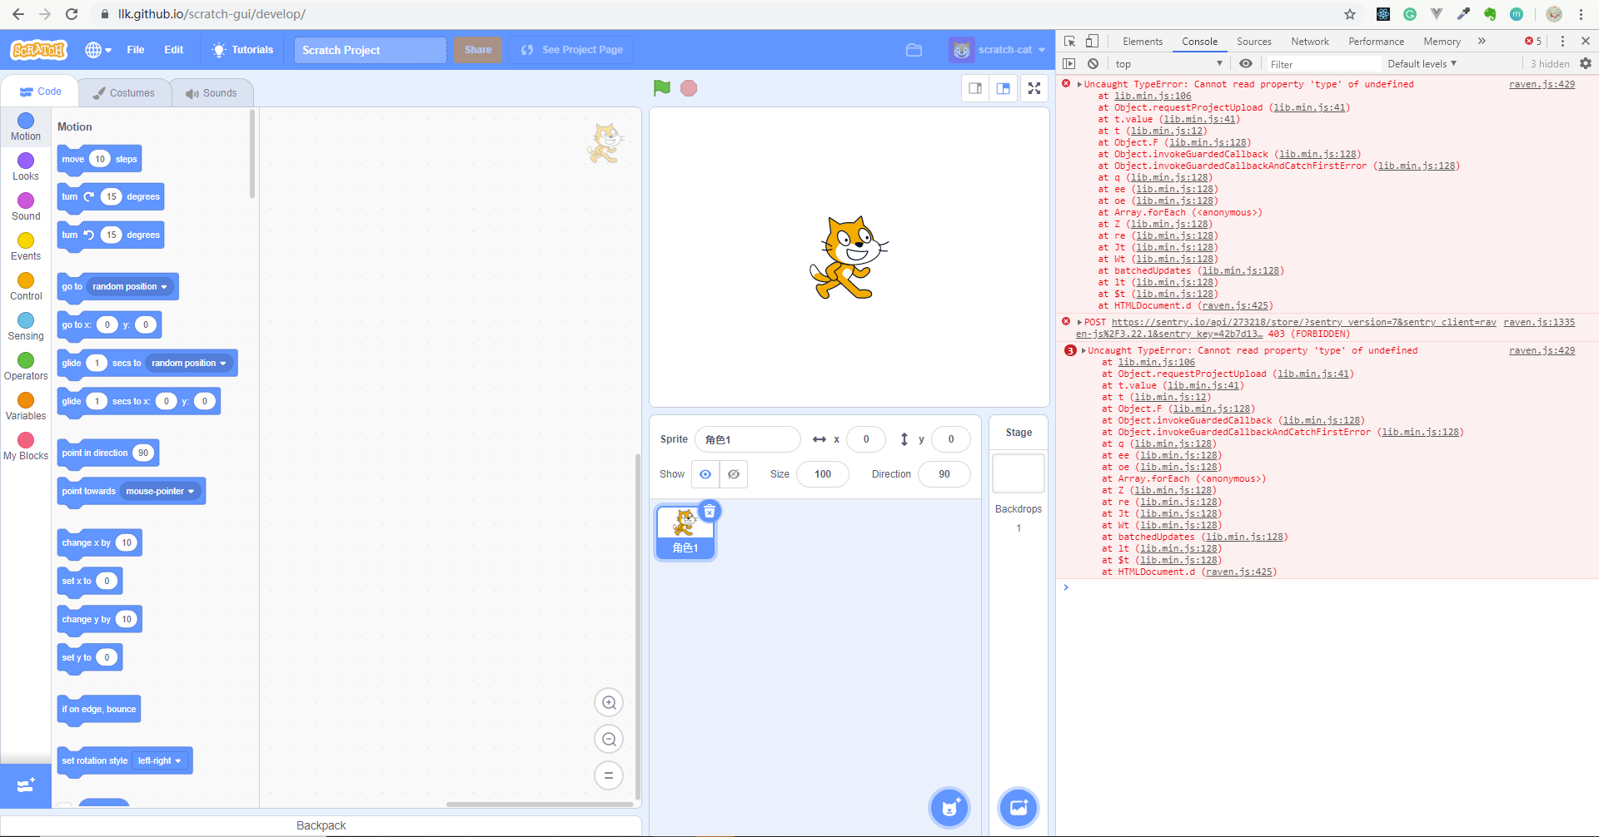Enter full screen stage mode
Screen dimensions: 1599x837
1034,87
